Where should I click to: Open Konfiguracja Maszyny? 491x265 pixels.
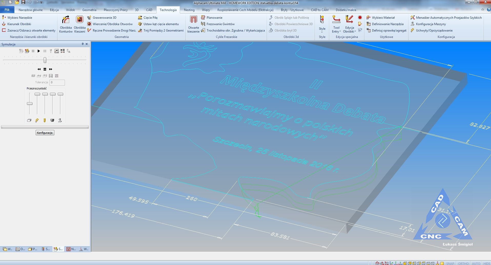pos(428,24)
